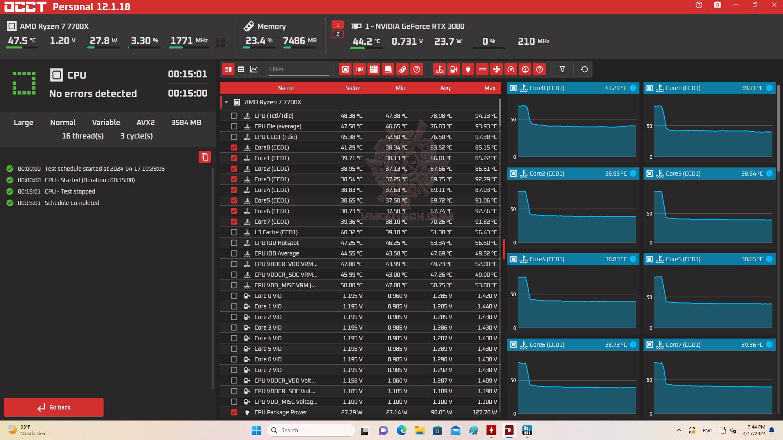Collapse the AMD Ryzen 7 7700X group
This screenshot has height=440, width=783.
coord(226,102)
